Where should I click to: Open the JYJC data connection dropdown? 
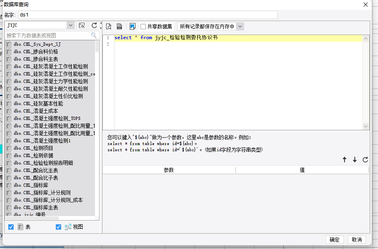[x=70, y=25]
